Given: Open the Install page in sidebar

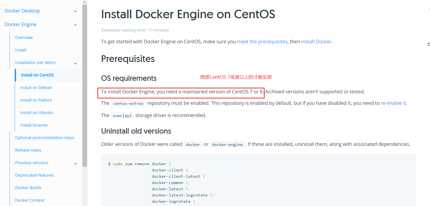Looking at the screenshot, I should [x=21, y=50].
